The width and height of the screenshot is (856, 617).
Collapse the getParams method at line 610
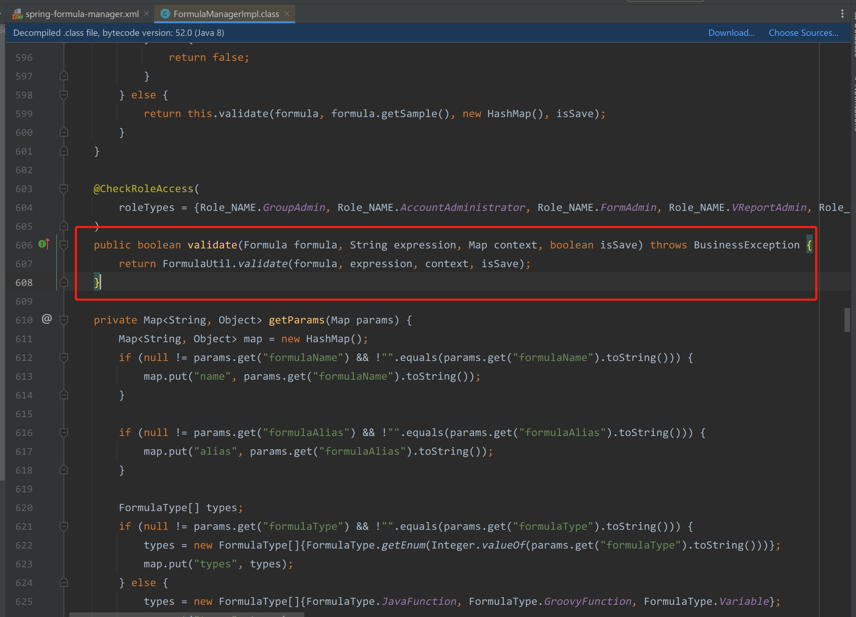(64, 320)
